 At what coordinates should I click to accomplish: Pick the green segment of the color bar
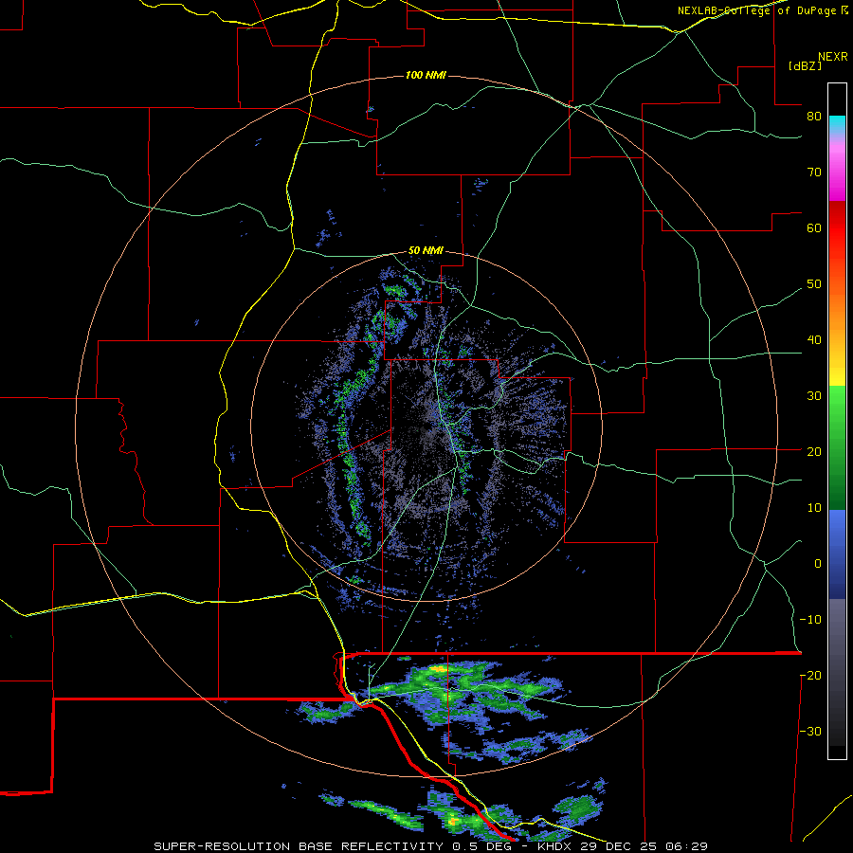pos(837,447)
